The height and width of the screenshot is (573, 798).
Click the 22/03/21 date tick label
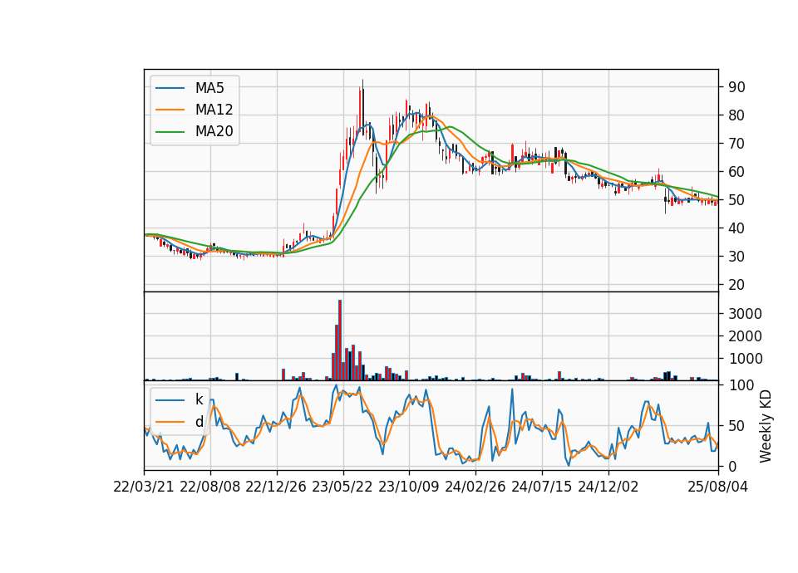coord(144,487)
